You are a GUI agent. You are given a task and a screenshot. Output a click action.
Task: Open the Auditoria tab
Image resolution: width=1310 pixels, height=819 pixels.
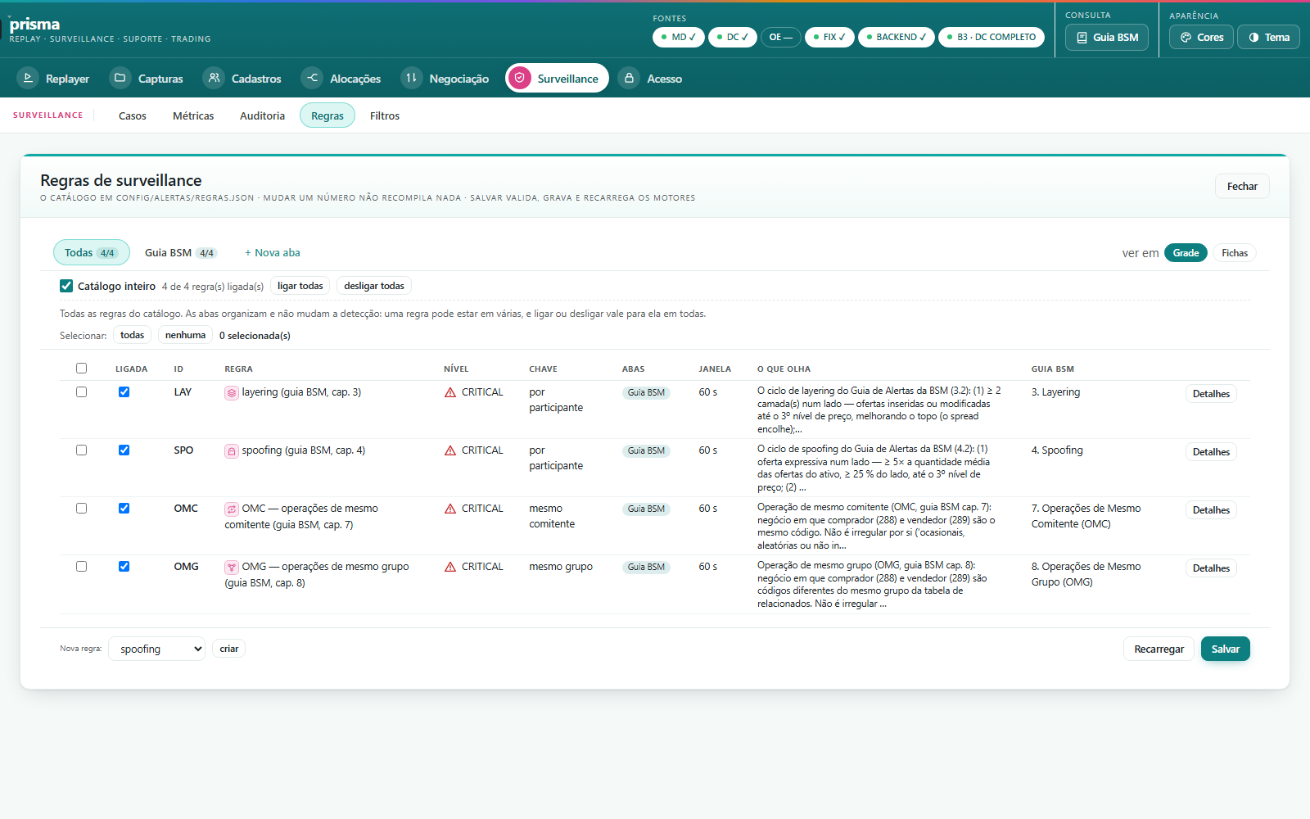click(x=262, y=115)
